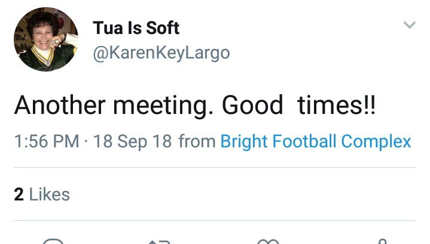Tap the share icon
The width and height of the screenshot is (430, 244).
coord(381,241)
